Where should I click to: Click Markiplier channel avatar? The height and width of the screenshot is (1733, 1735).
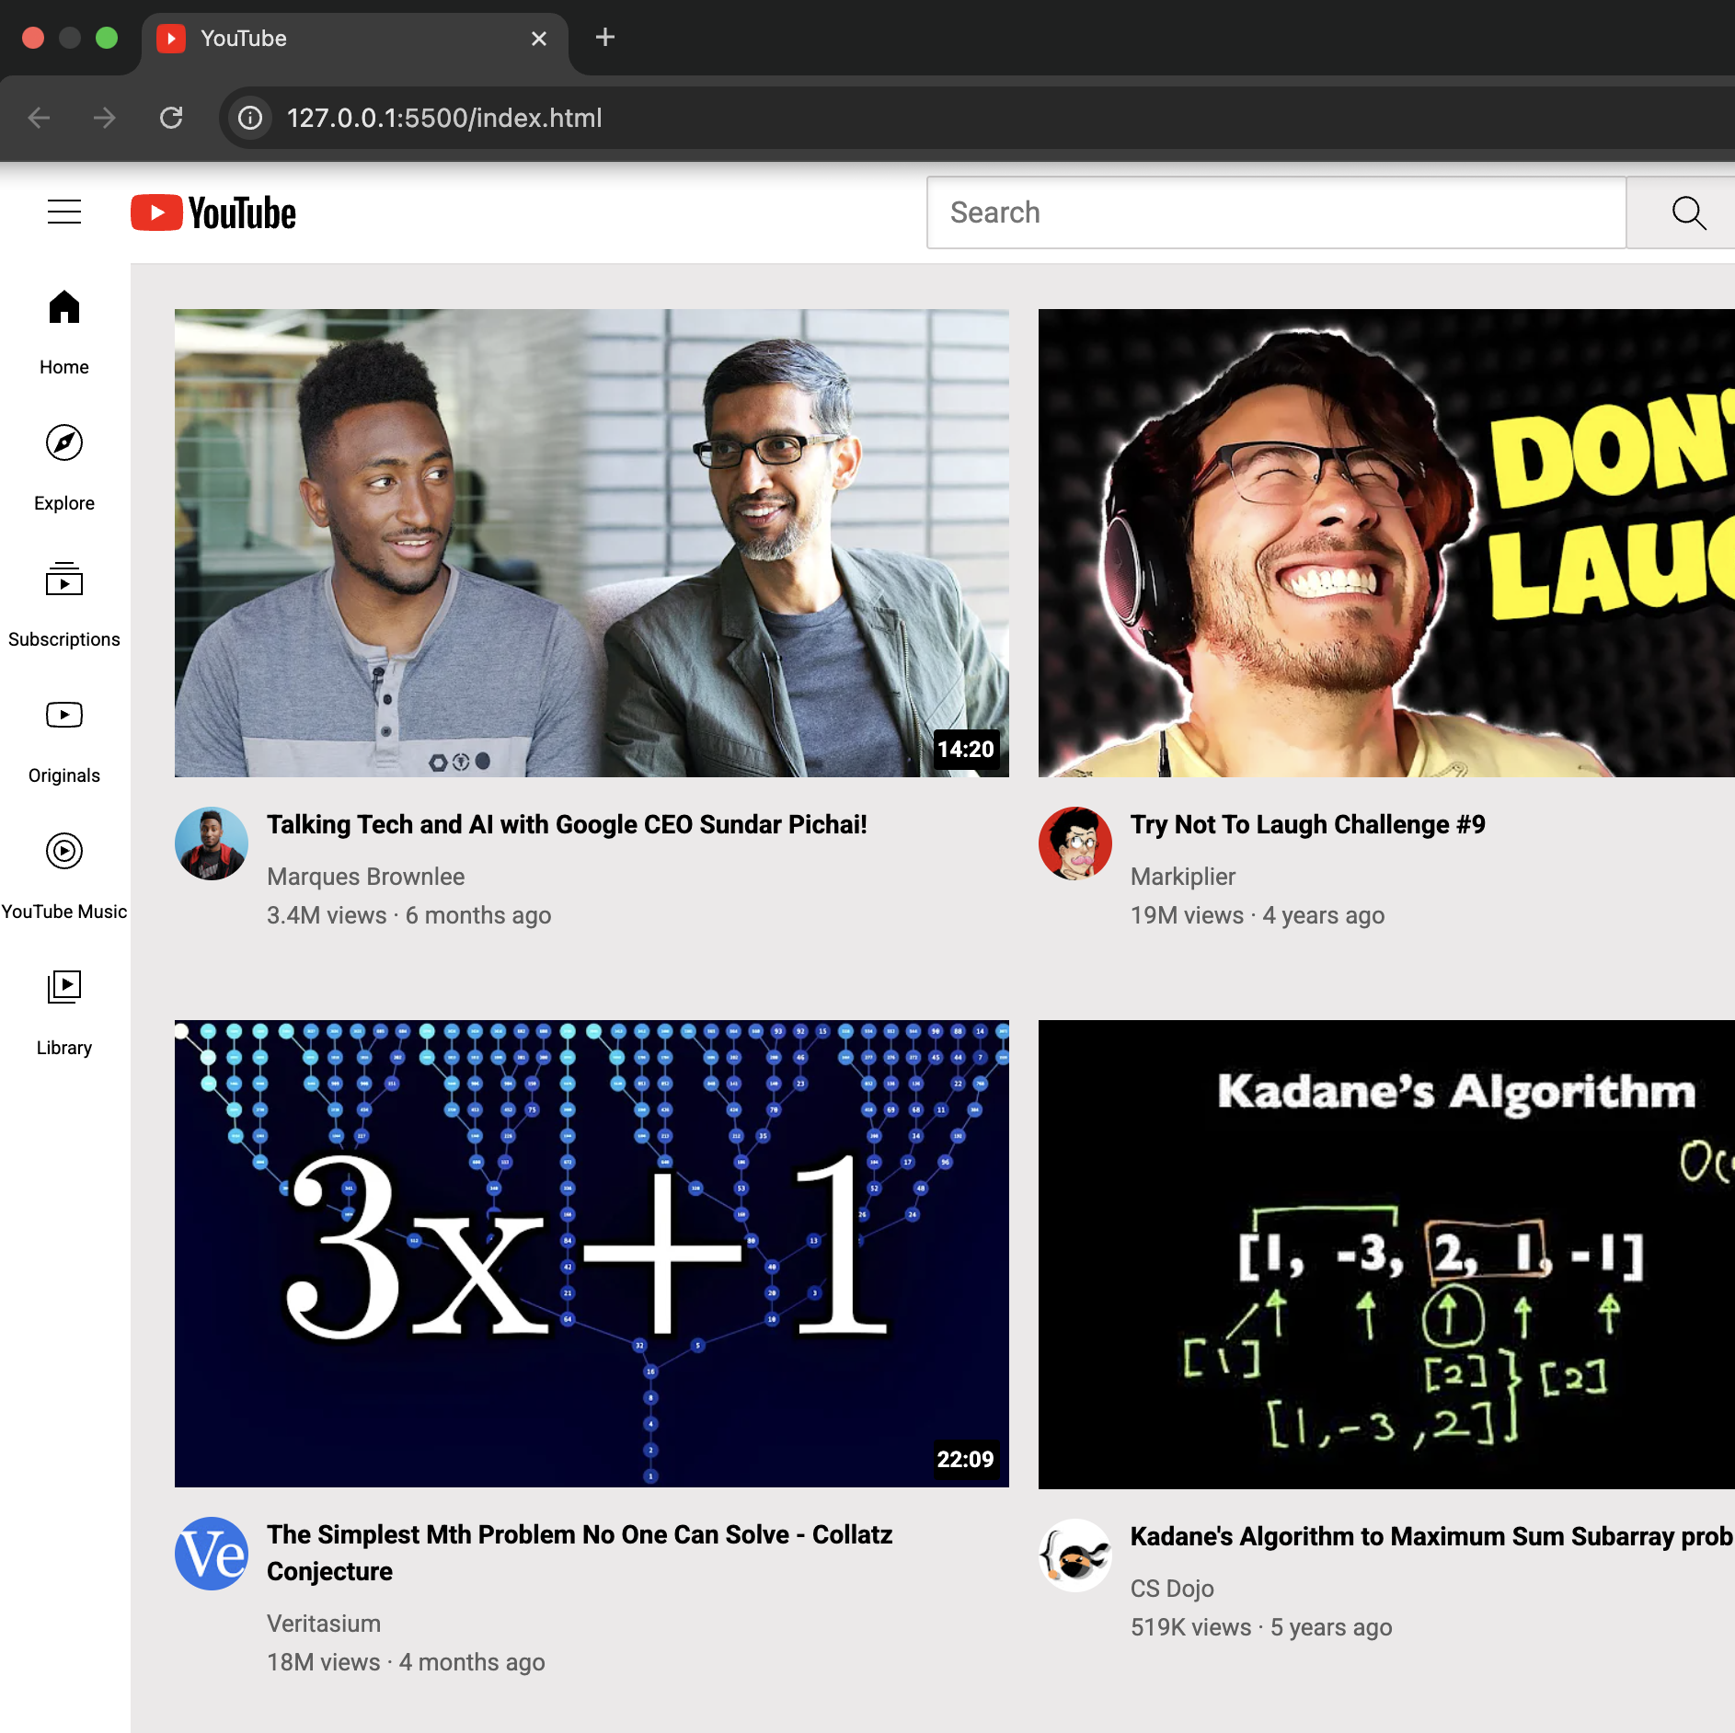pyautogui.click(x=1075, y=844)
